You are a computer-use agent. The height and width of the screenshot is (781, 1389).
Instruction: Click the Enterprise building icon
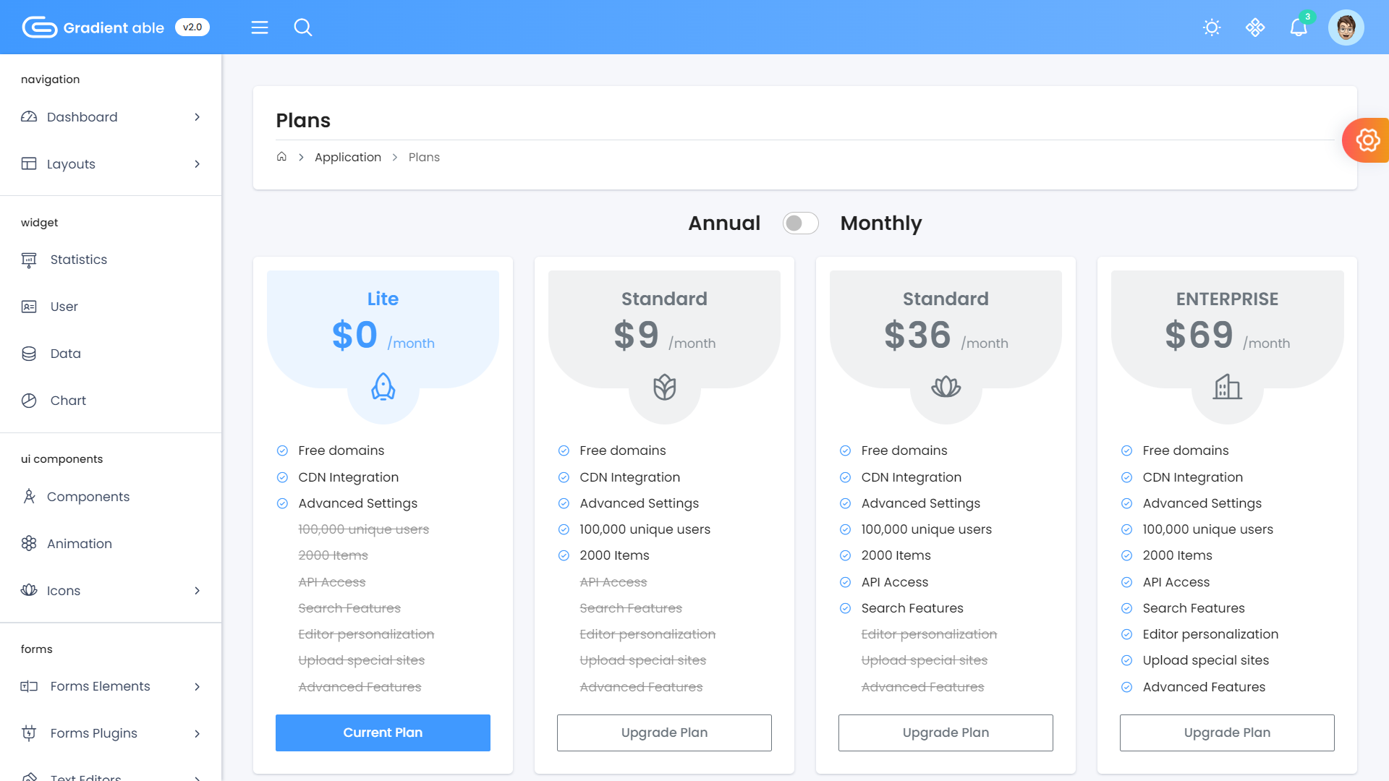(x=1227, y=387)
